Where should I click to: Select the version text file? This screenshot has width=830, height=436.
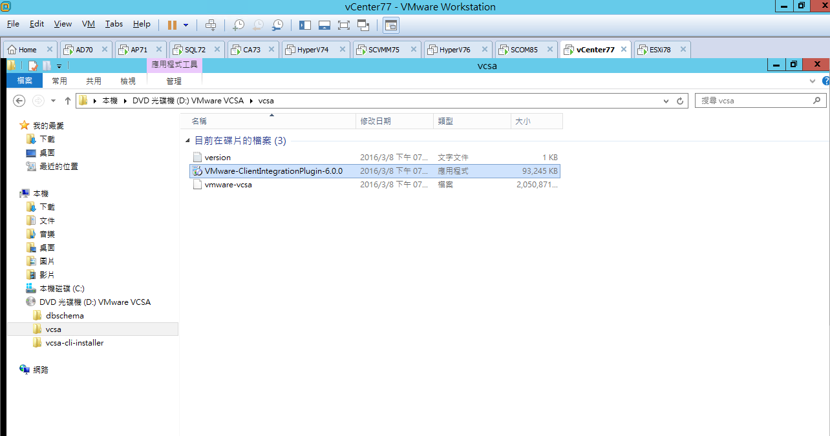[375, 158]
